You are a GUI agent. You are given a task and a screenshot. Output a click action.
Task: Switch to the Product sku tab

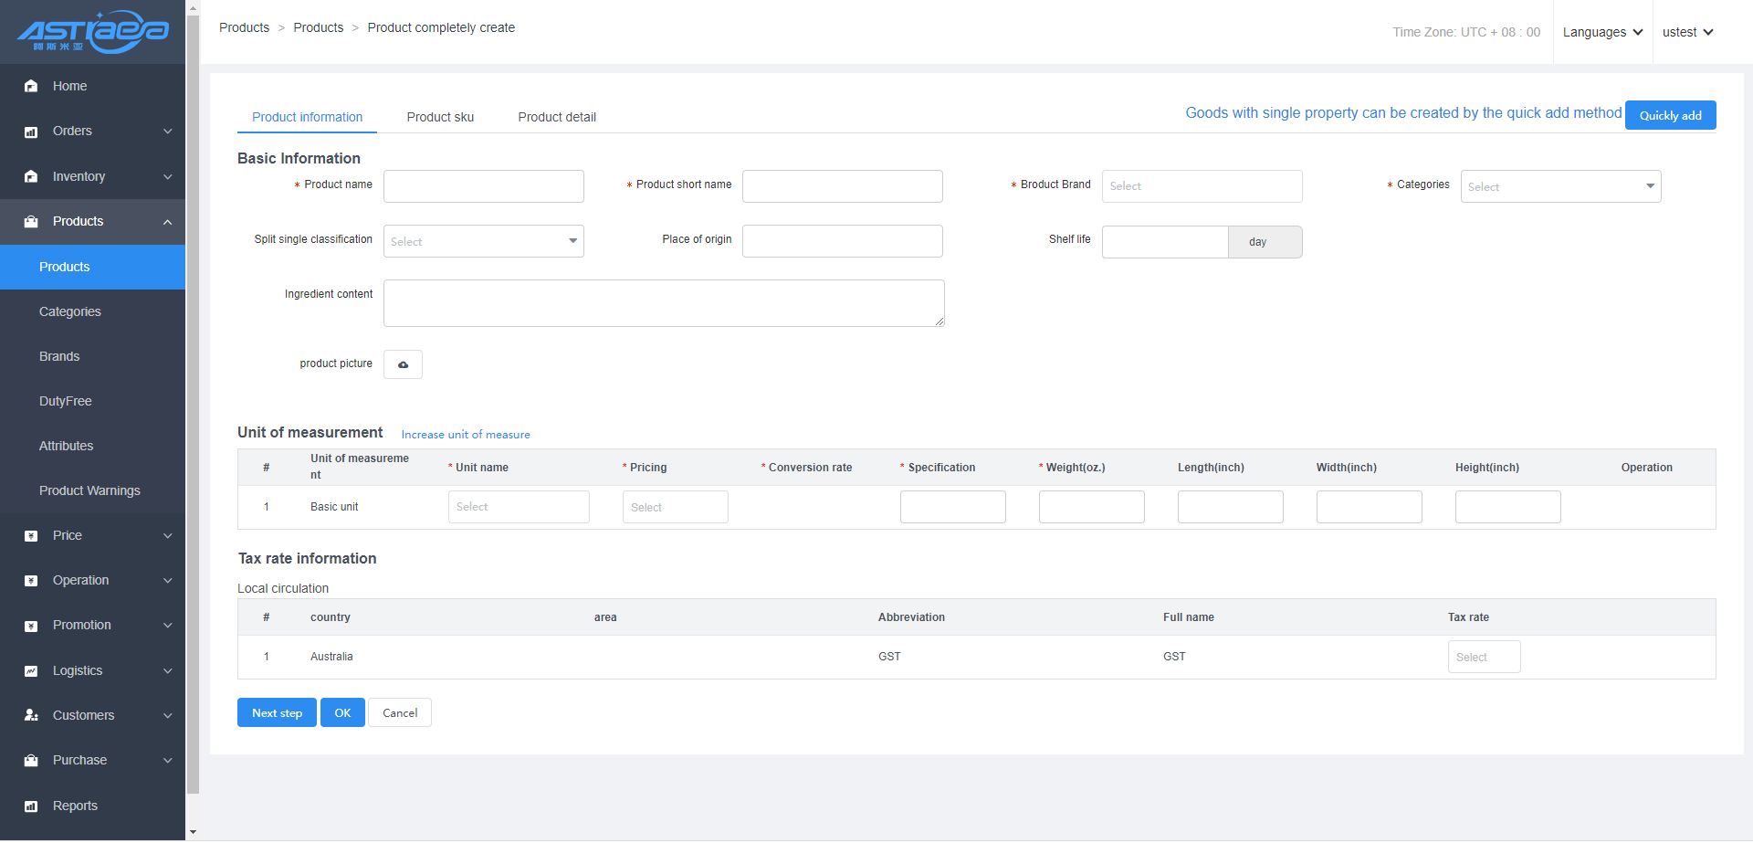tap(440, 117)
